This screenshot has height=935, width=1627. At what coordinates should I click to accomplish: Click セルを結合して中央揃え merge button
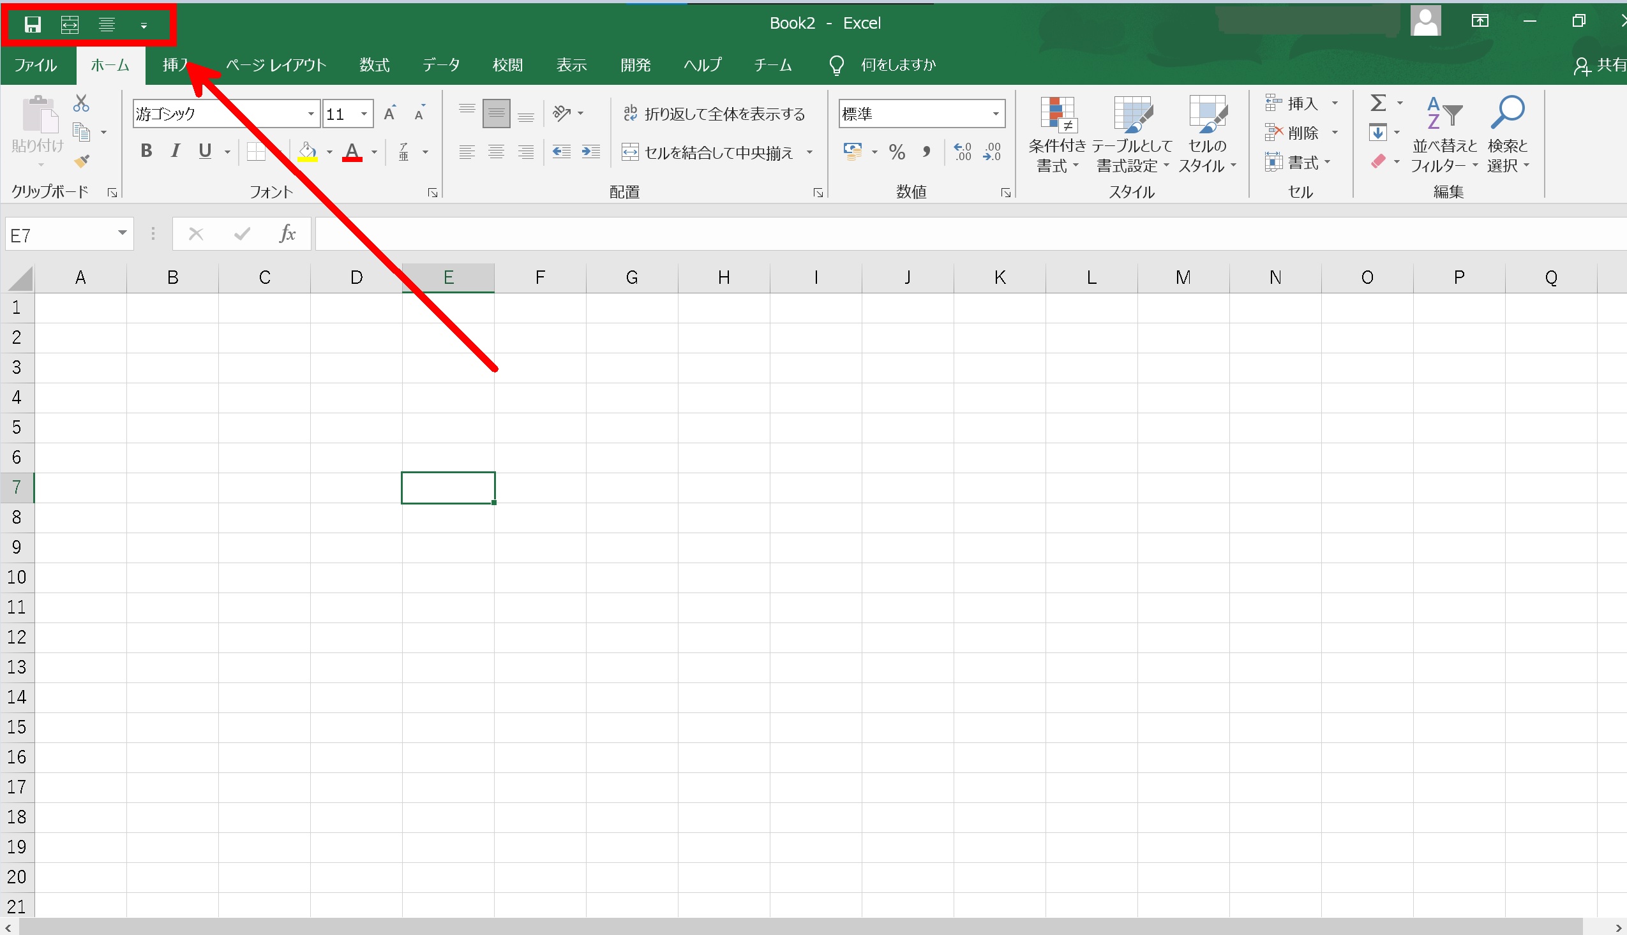[707, 152]
